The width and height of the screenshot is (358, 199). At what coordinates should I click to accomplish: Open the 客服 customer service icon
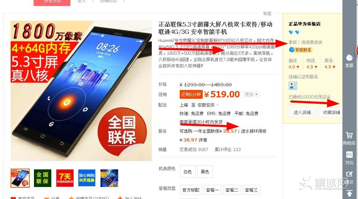(x=349, y=61)
